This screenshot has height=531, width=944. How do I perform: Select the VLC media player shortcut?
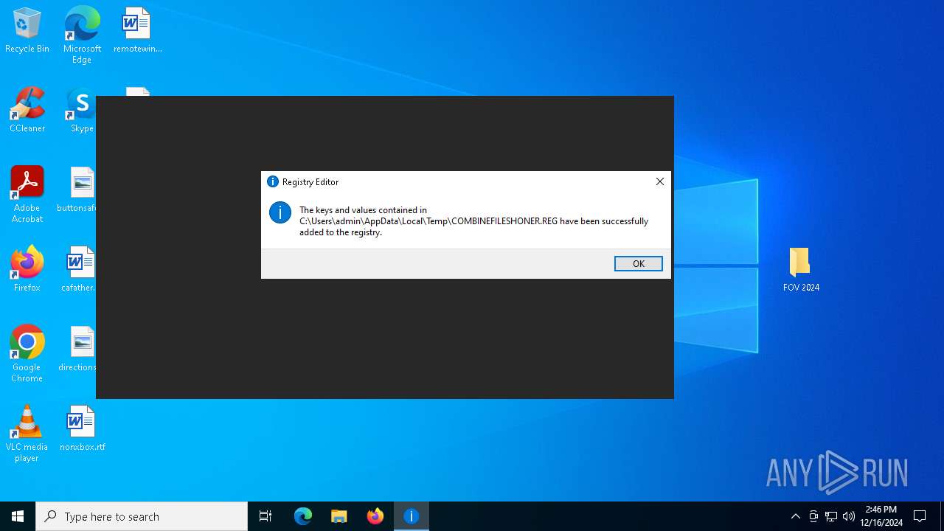(27, 434)
